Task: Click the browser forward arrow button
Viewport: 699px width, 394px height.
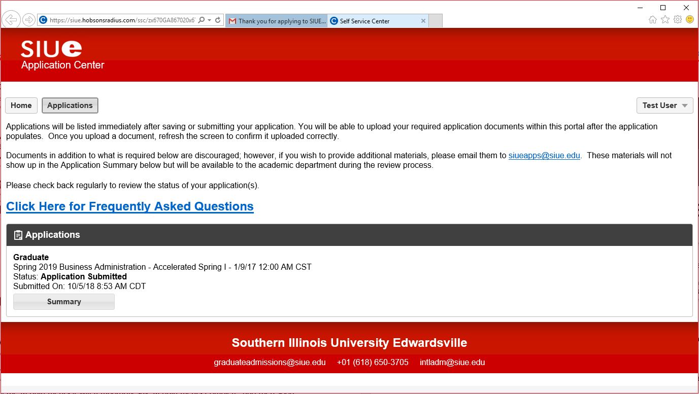Action: 29,20
